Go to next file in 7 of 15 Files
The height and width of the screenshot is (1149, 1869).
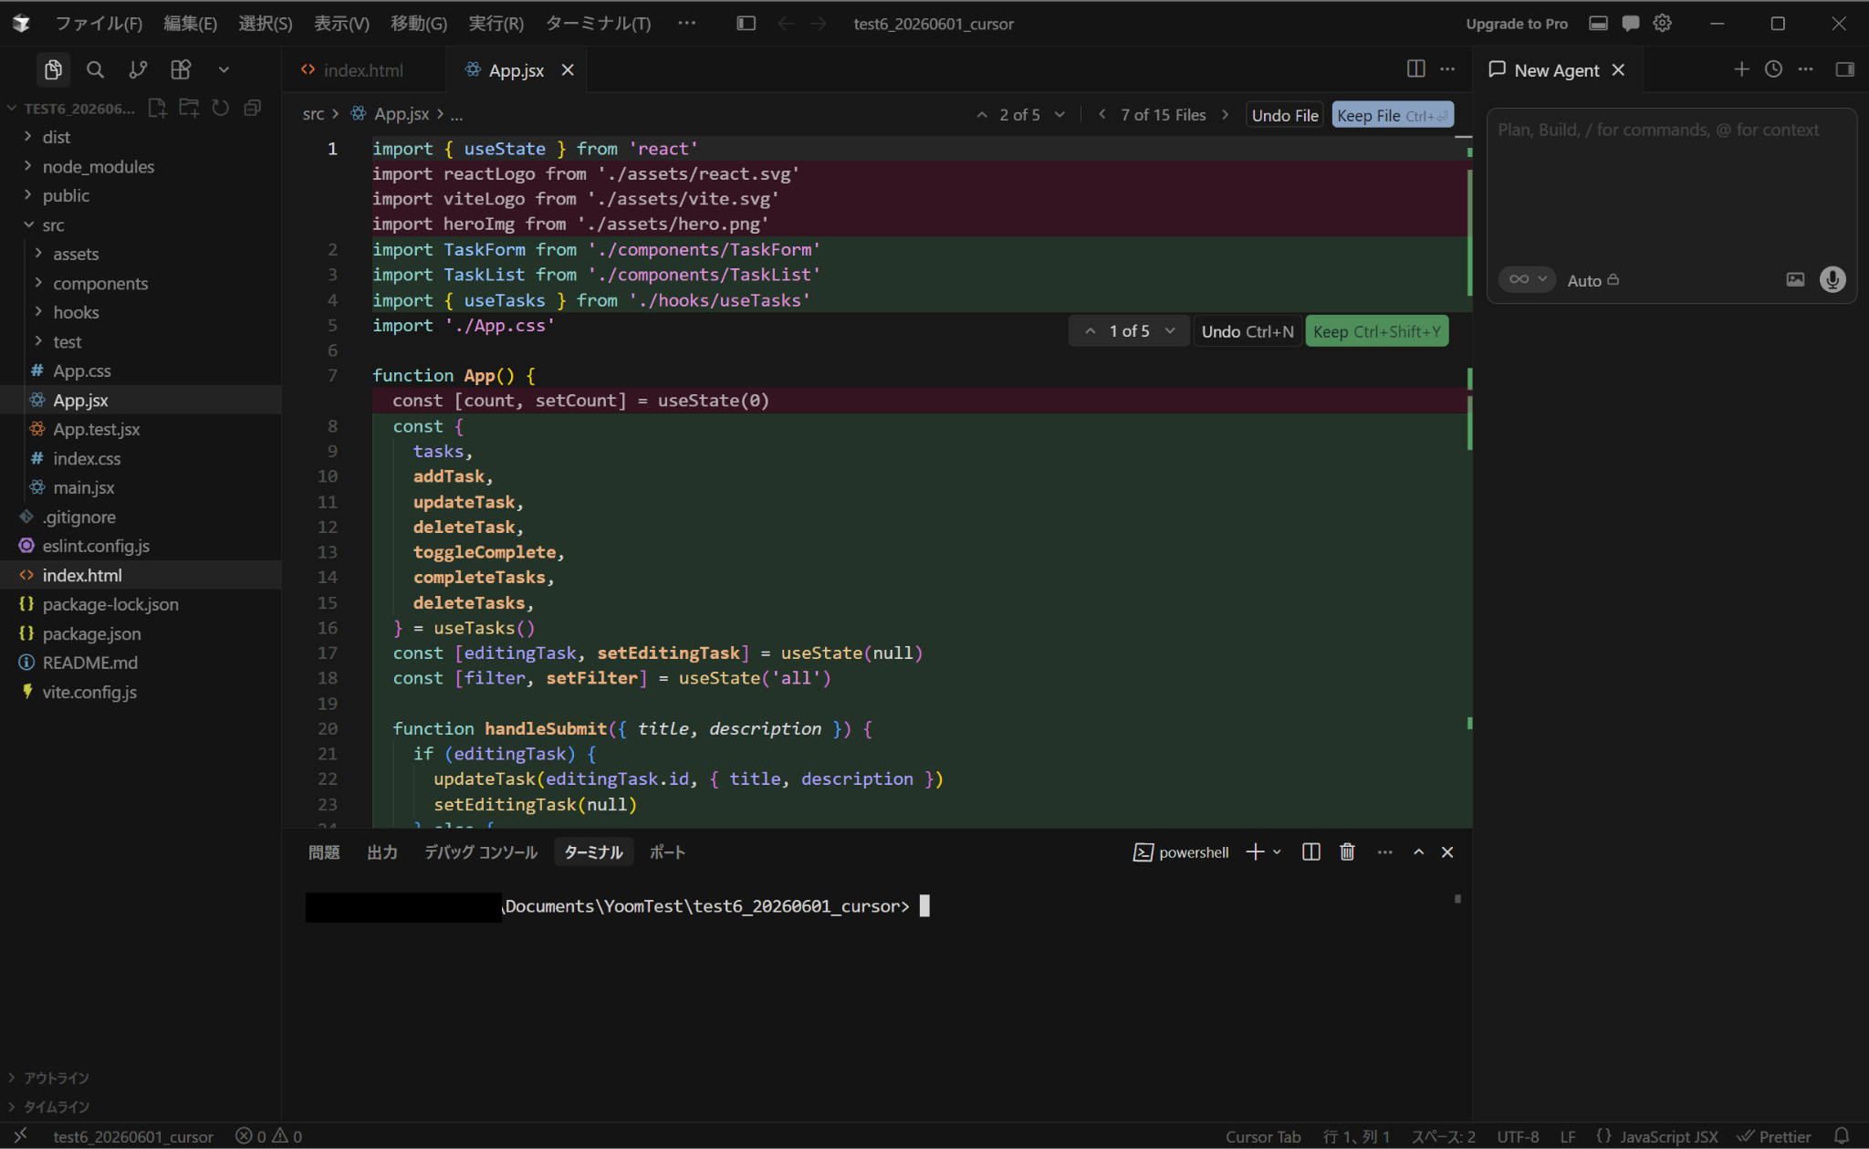[1225, 115]
